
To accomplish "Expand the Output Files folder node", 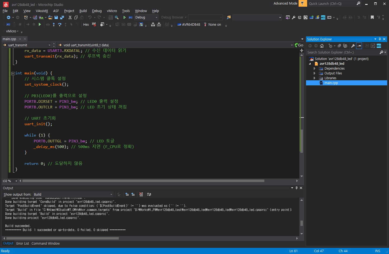I will [315, 73].
